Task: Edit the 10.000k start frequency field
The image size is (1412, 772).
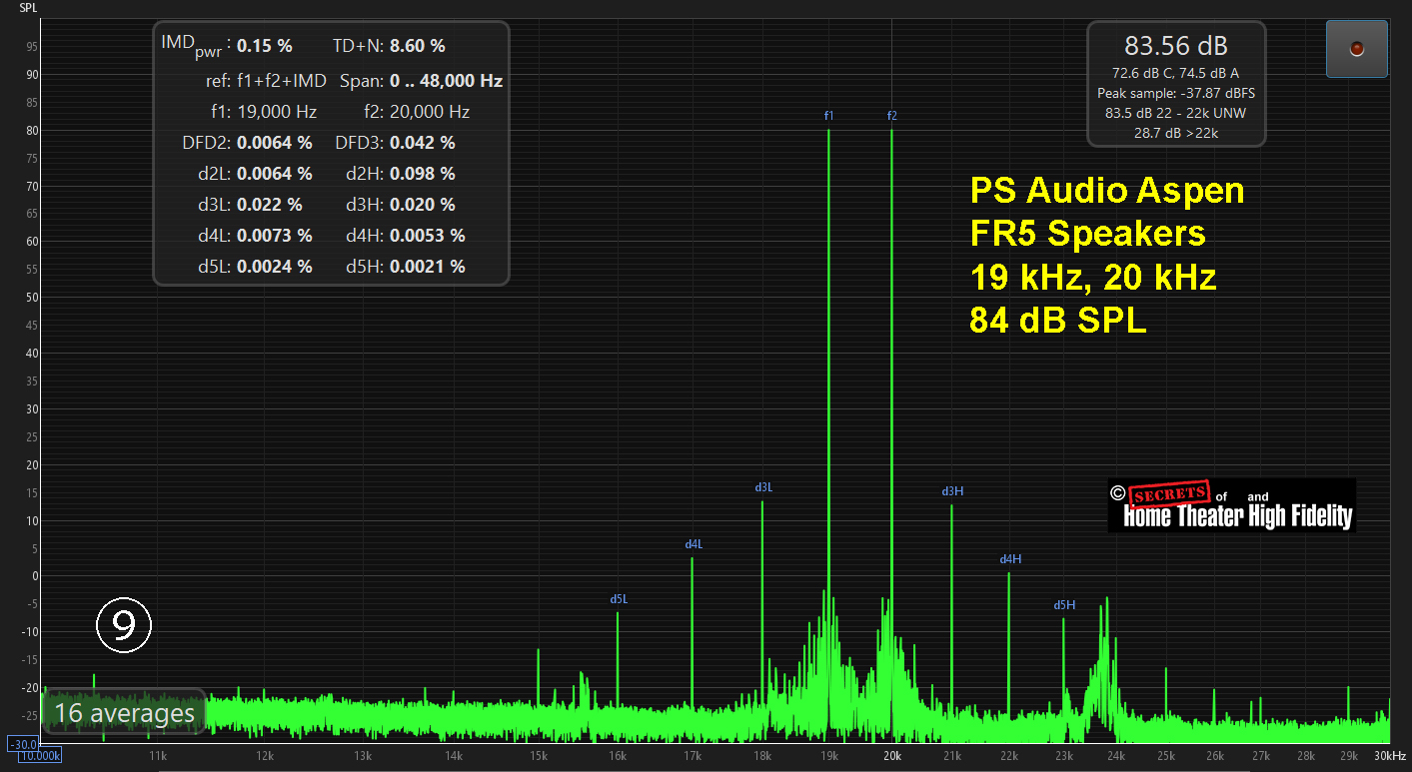Action: 40,755
